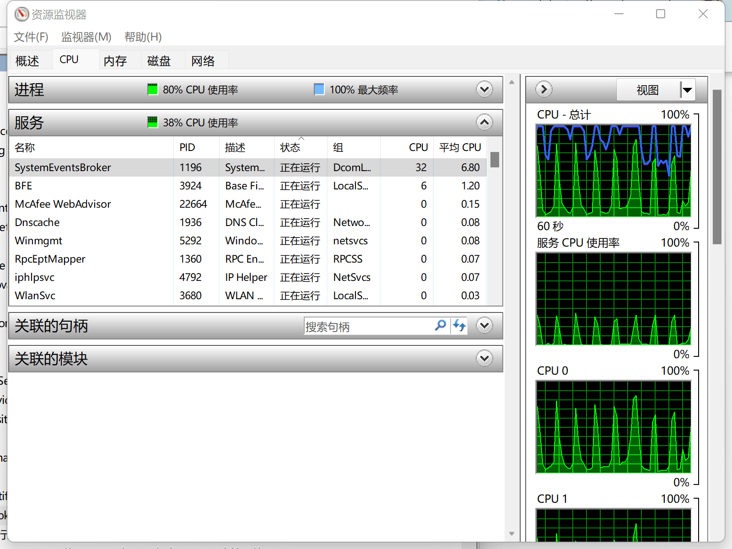
Task: Click the 服务 CPU 使用率 graph
Action: click(x=614, y=299)
